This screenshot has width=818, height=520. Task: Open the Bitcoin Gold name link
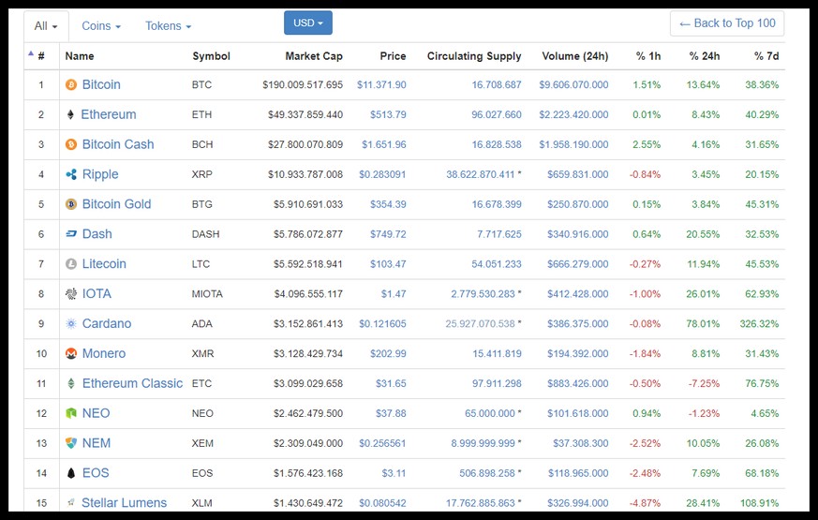click(x=116, y=204)
